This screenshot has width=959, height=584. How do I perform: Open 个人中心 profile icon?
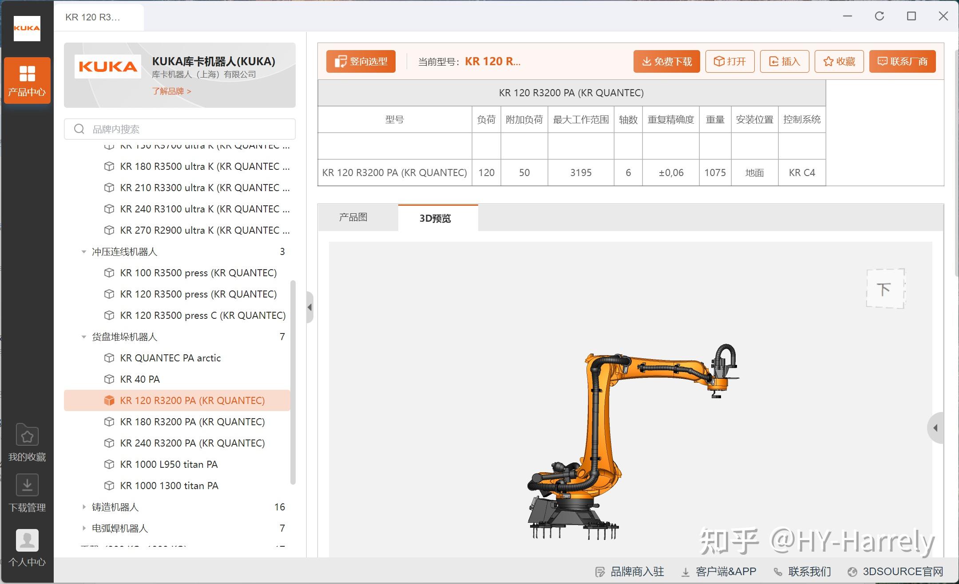(27, 548)
